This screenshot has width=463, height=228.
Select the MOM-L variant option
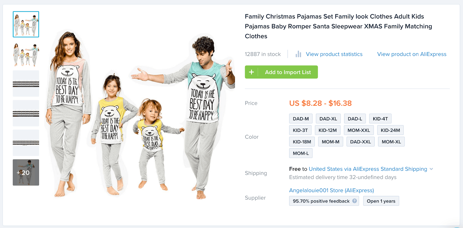[301, 153]
